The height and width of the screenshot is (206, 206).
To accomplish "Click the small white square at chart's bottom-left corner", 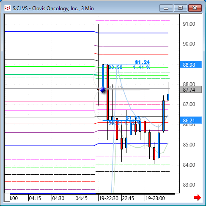I will tap(7, 198).
